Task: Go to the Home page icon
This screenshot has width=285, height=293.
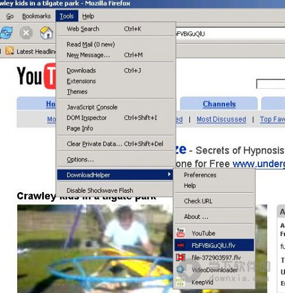Action: (46, 33)
